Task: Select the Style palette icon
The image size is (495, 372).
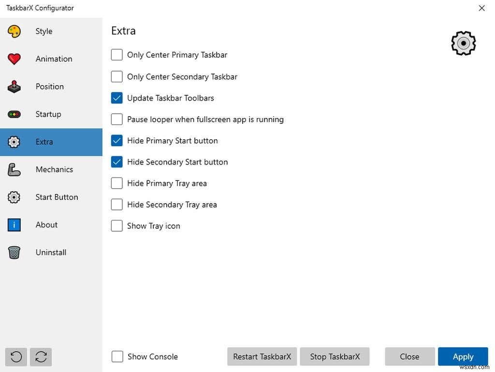Action: [14, 31]
